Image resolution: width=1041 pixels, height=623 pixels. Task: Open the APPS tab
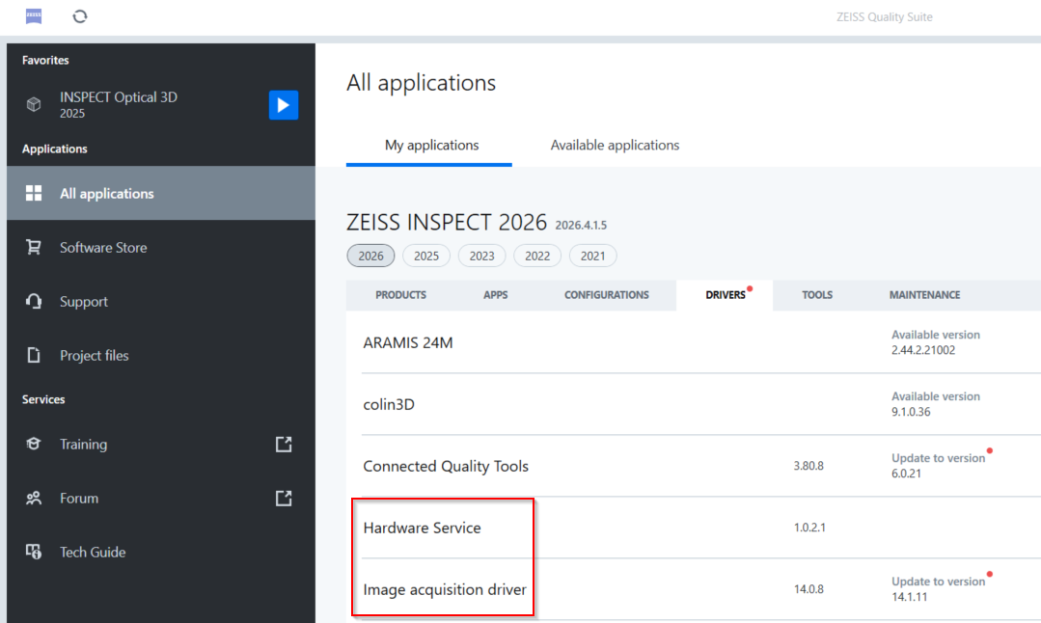pos(495,294)
